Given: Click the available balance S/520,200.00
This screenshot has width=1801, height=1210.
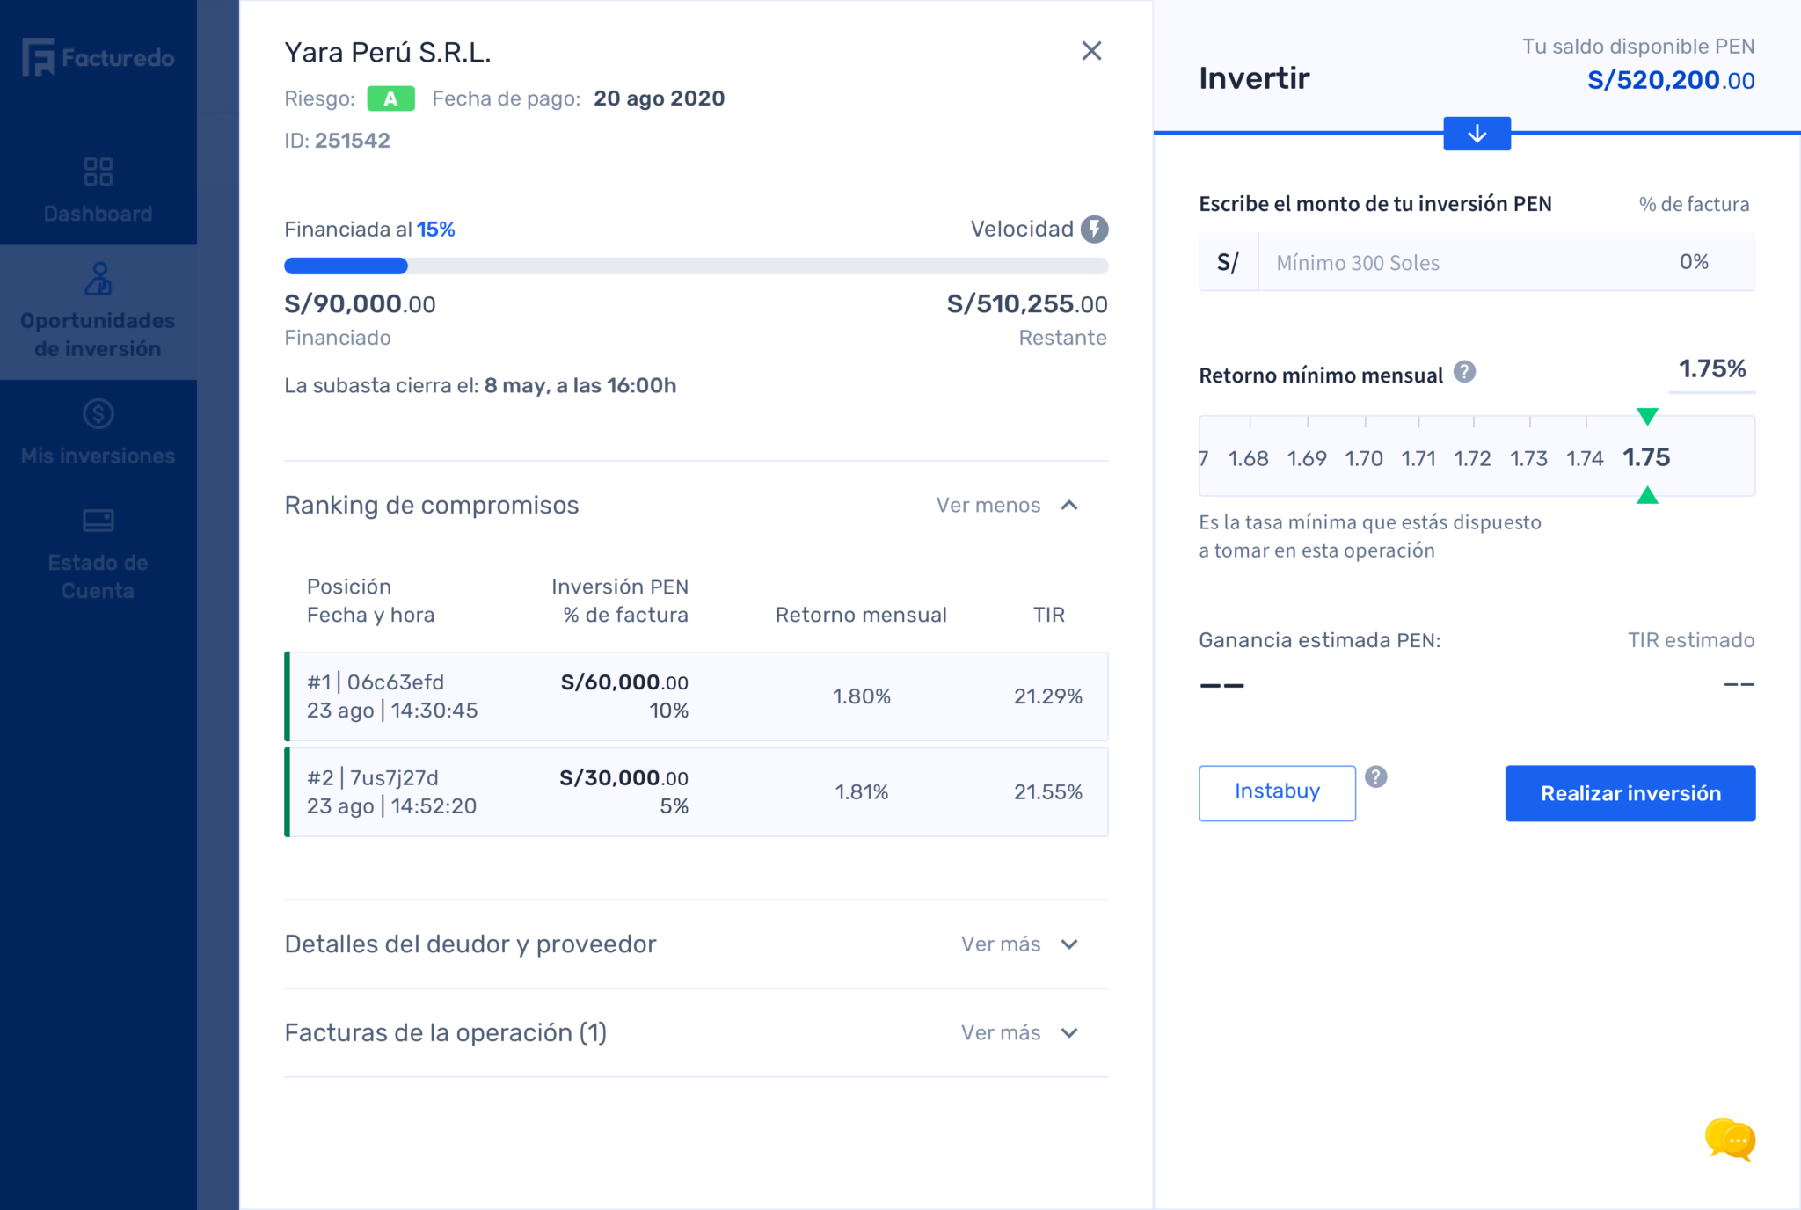Looking at the screenshot, I should point(1671,80).
